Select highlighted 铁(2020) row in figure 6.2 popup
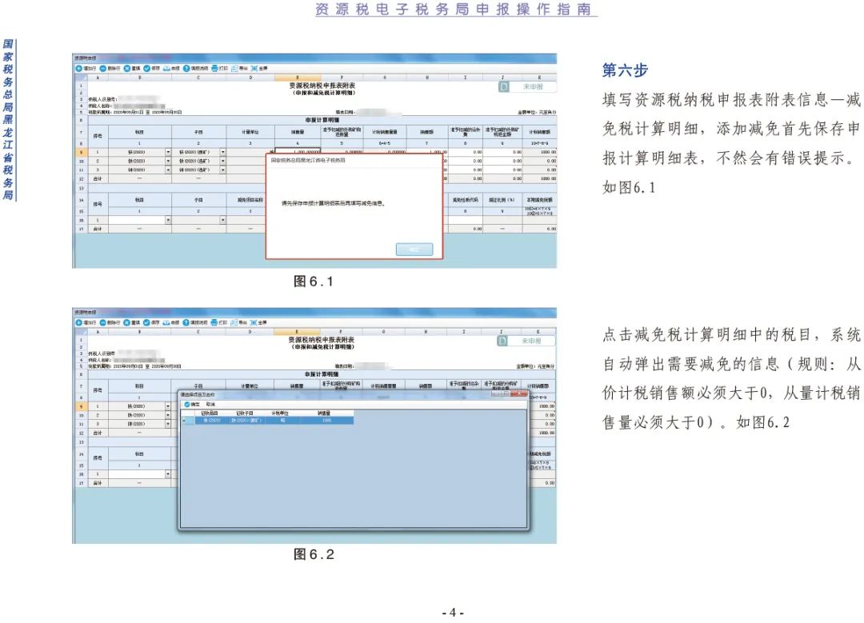This screenshot has width=864, height=623. point(268,421)
